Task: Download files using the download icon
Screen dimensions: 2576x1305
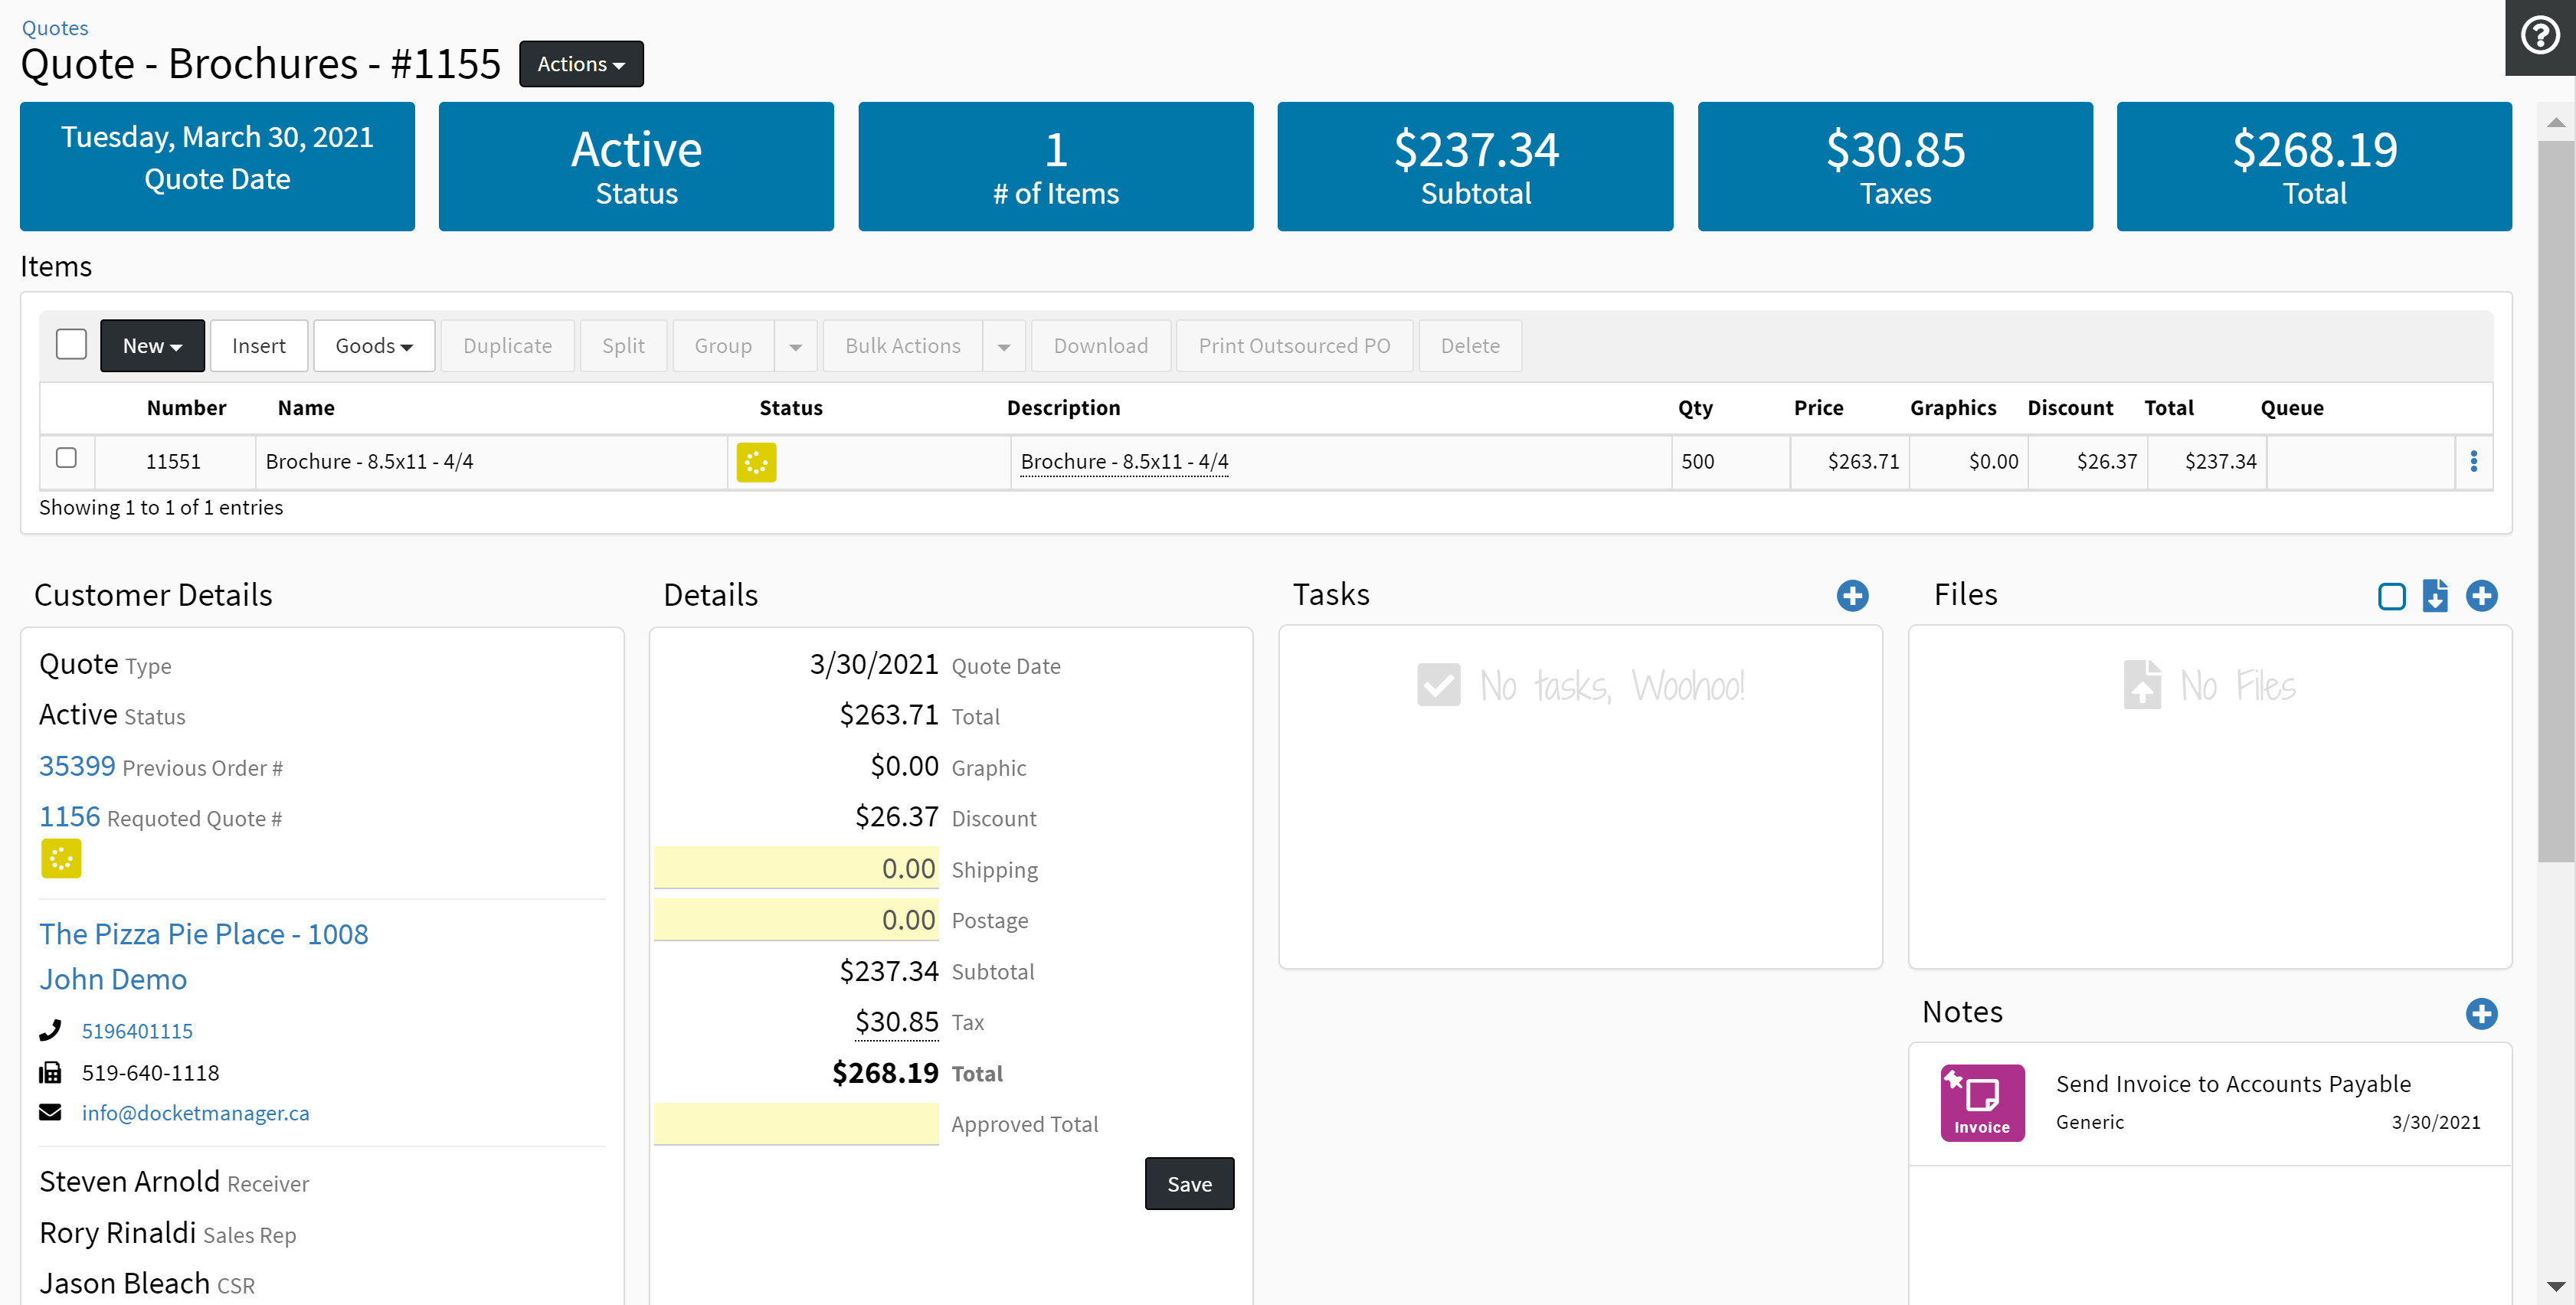Action: tap(2435, 596)
